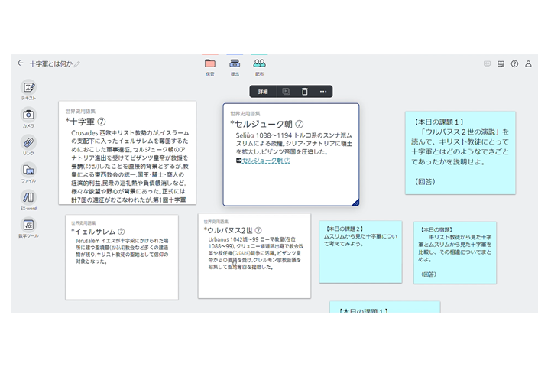The height and width of the screenshot is (367, 551).
Task: Select the 本日の課題1 sticky note
Action: (x=460, y=153)
